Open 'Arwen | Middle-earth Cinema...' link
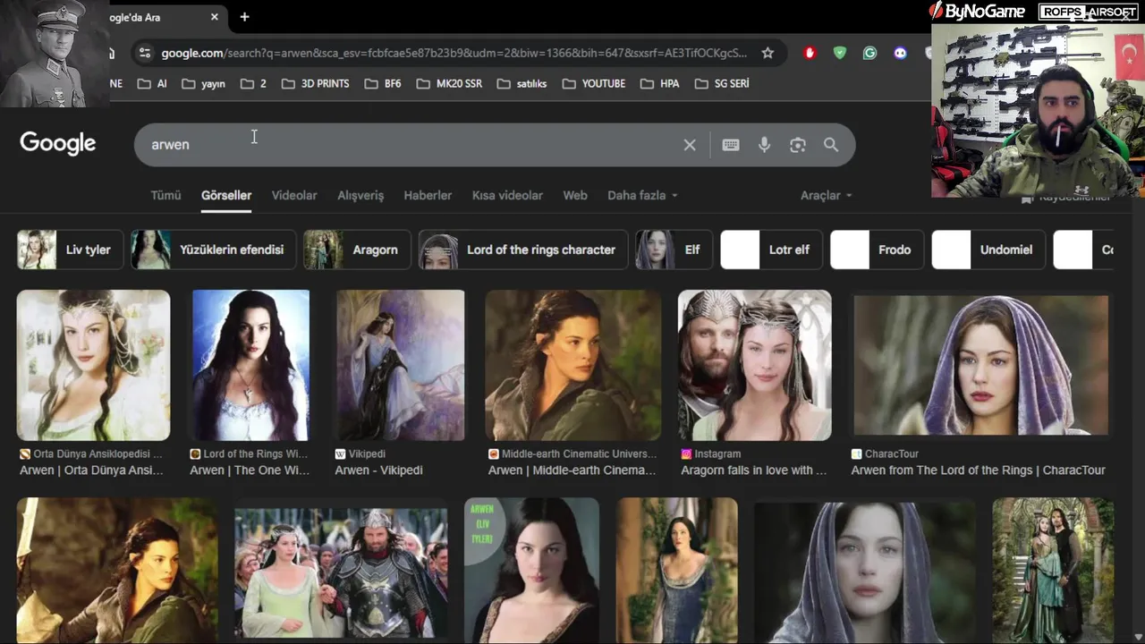1145x644 pixels. pos(572,470)
